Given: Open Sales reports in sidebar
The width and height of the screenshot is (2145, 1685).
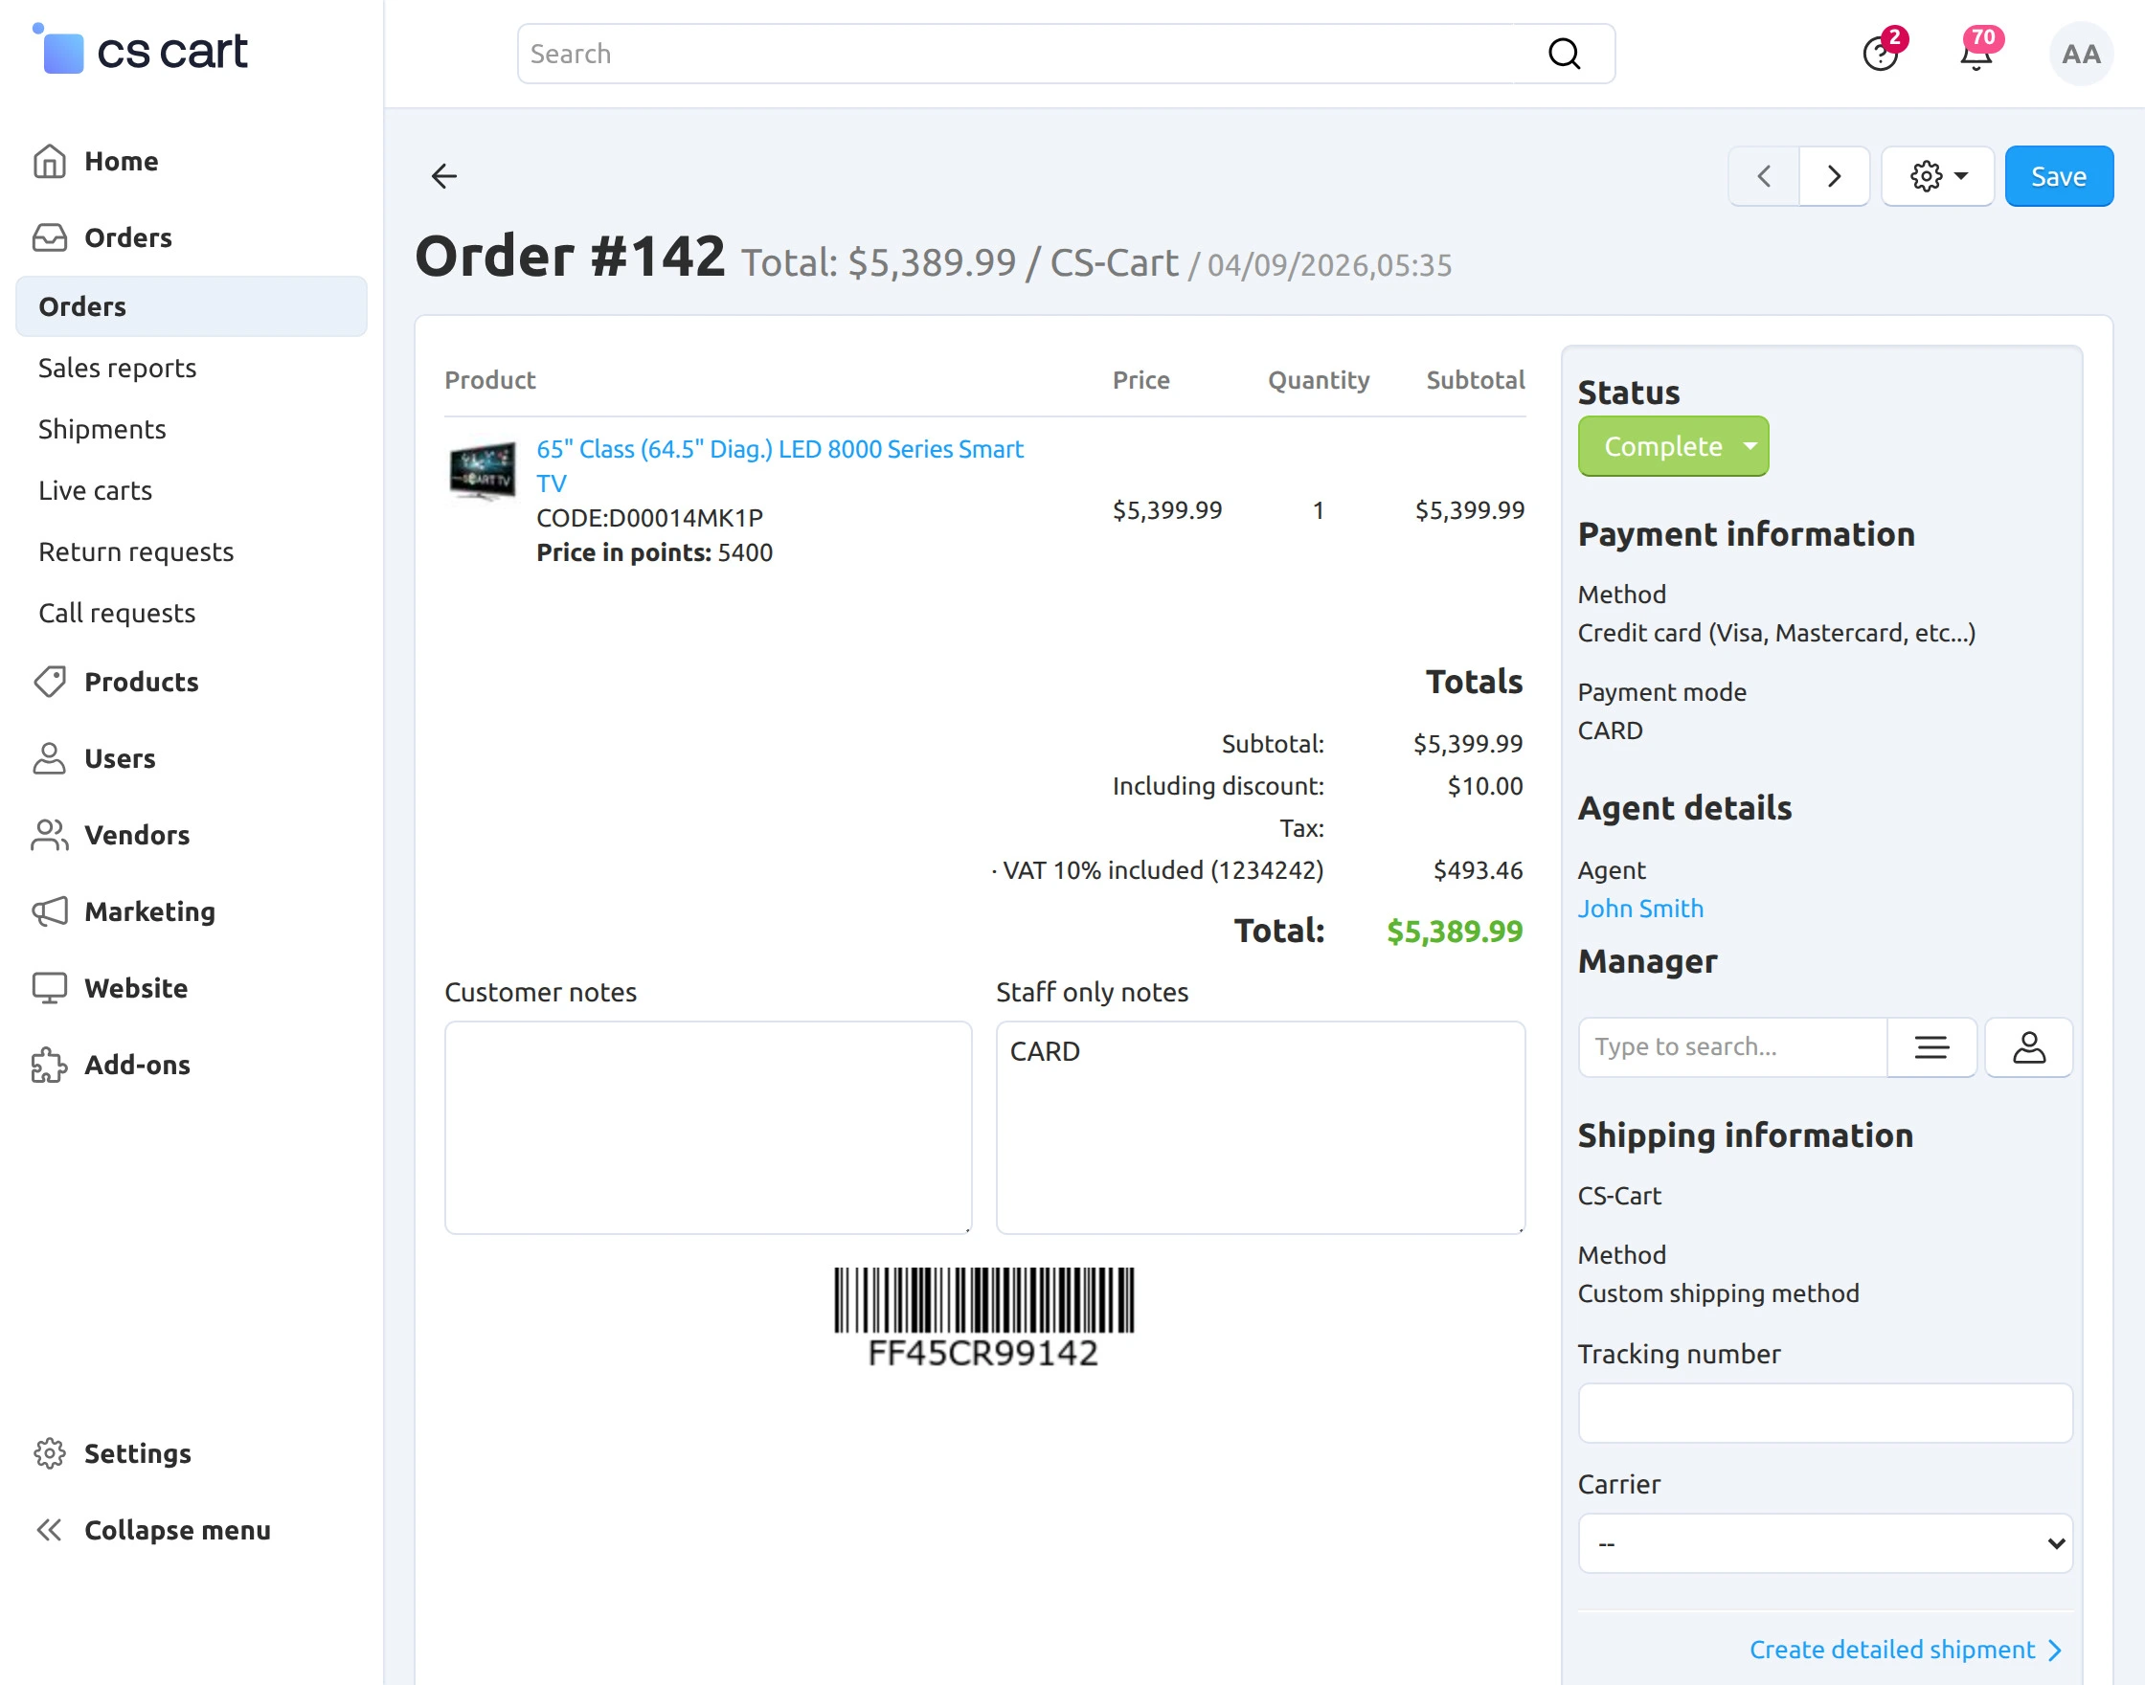Looking at the screenshot, I should point(118,368).
